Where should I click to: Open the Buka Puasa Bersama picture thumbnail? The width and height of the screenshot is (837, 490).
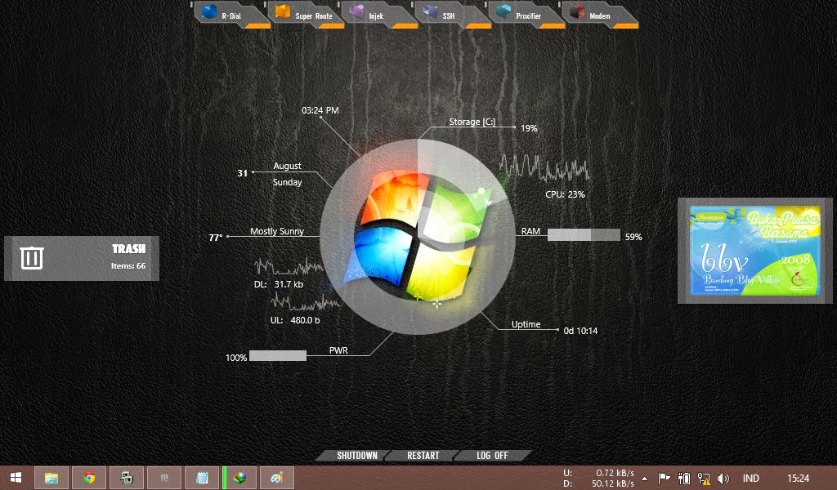[754, 251]
